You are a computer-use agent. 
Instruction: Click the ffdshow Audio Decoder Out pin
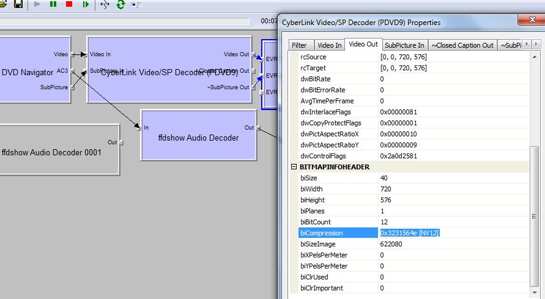[259, 127]
